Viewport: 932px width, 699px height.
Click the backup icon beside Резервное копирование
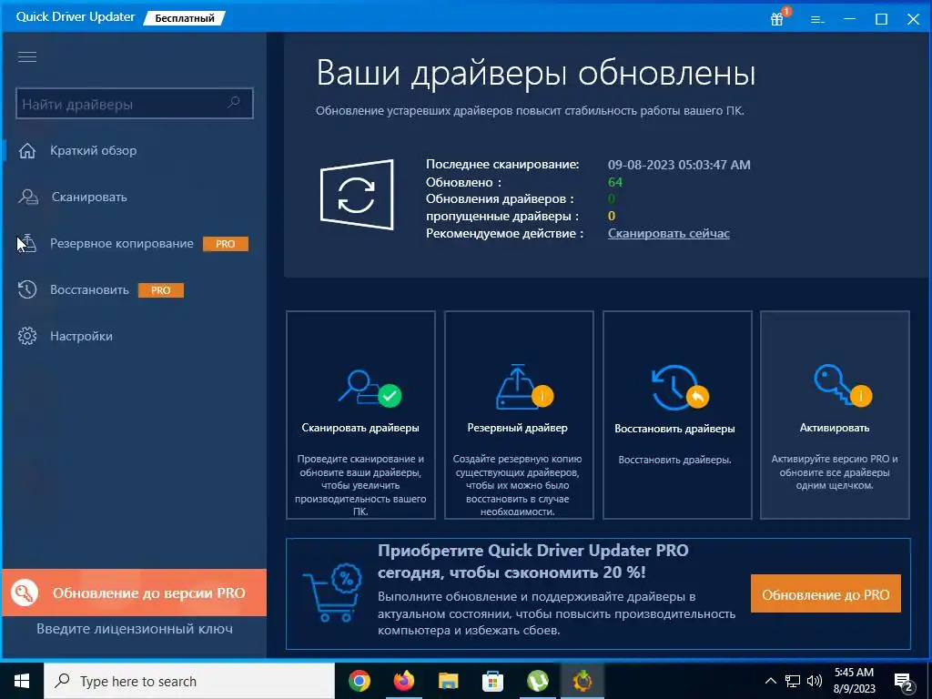click(x=27, y=243)
